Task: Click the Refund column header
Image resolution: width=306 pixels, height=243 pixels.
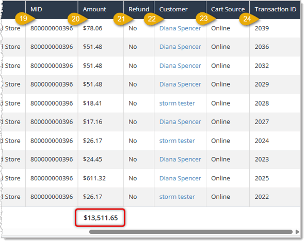Action: click(139, 9)
